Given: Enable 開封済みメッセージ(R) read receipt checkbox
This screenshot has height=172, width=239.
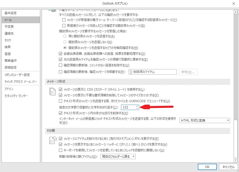Looking at the screenshot, I should click(x=64, y=26).
